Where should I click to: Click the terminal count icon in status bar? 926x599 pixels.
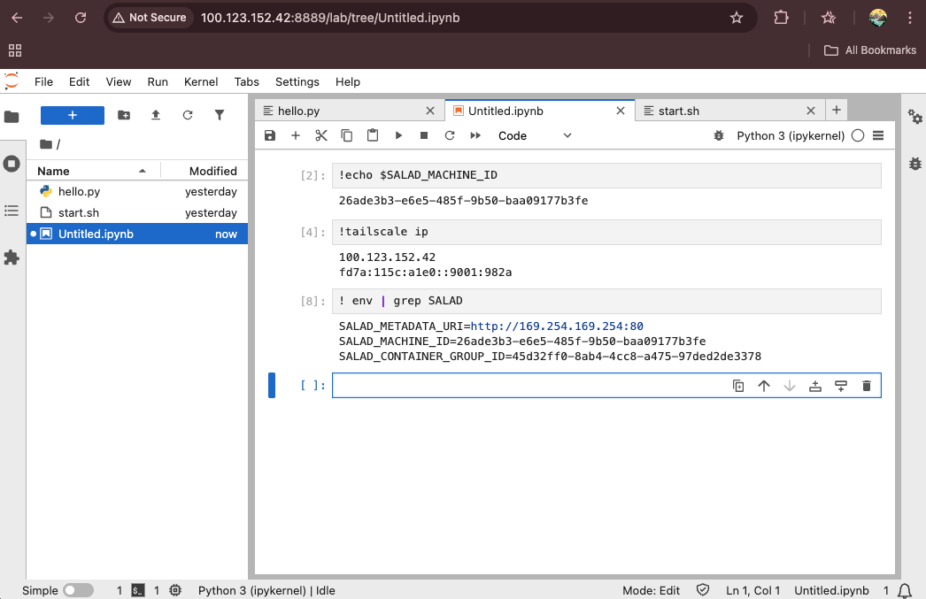138,590
